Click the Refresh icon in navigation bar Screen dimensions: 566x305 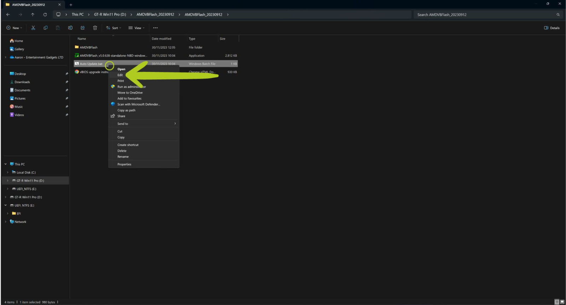[45, 14]
